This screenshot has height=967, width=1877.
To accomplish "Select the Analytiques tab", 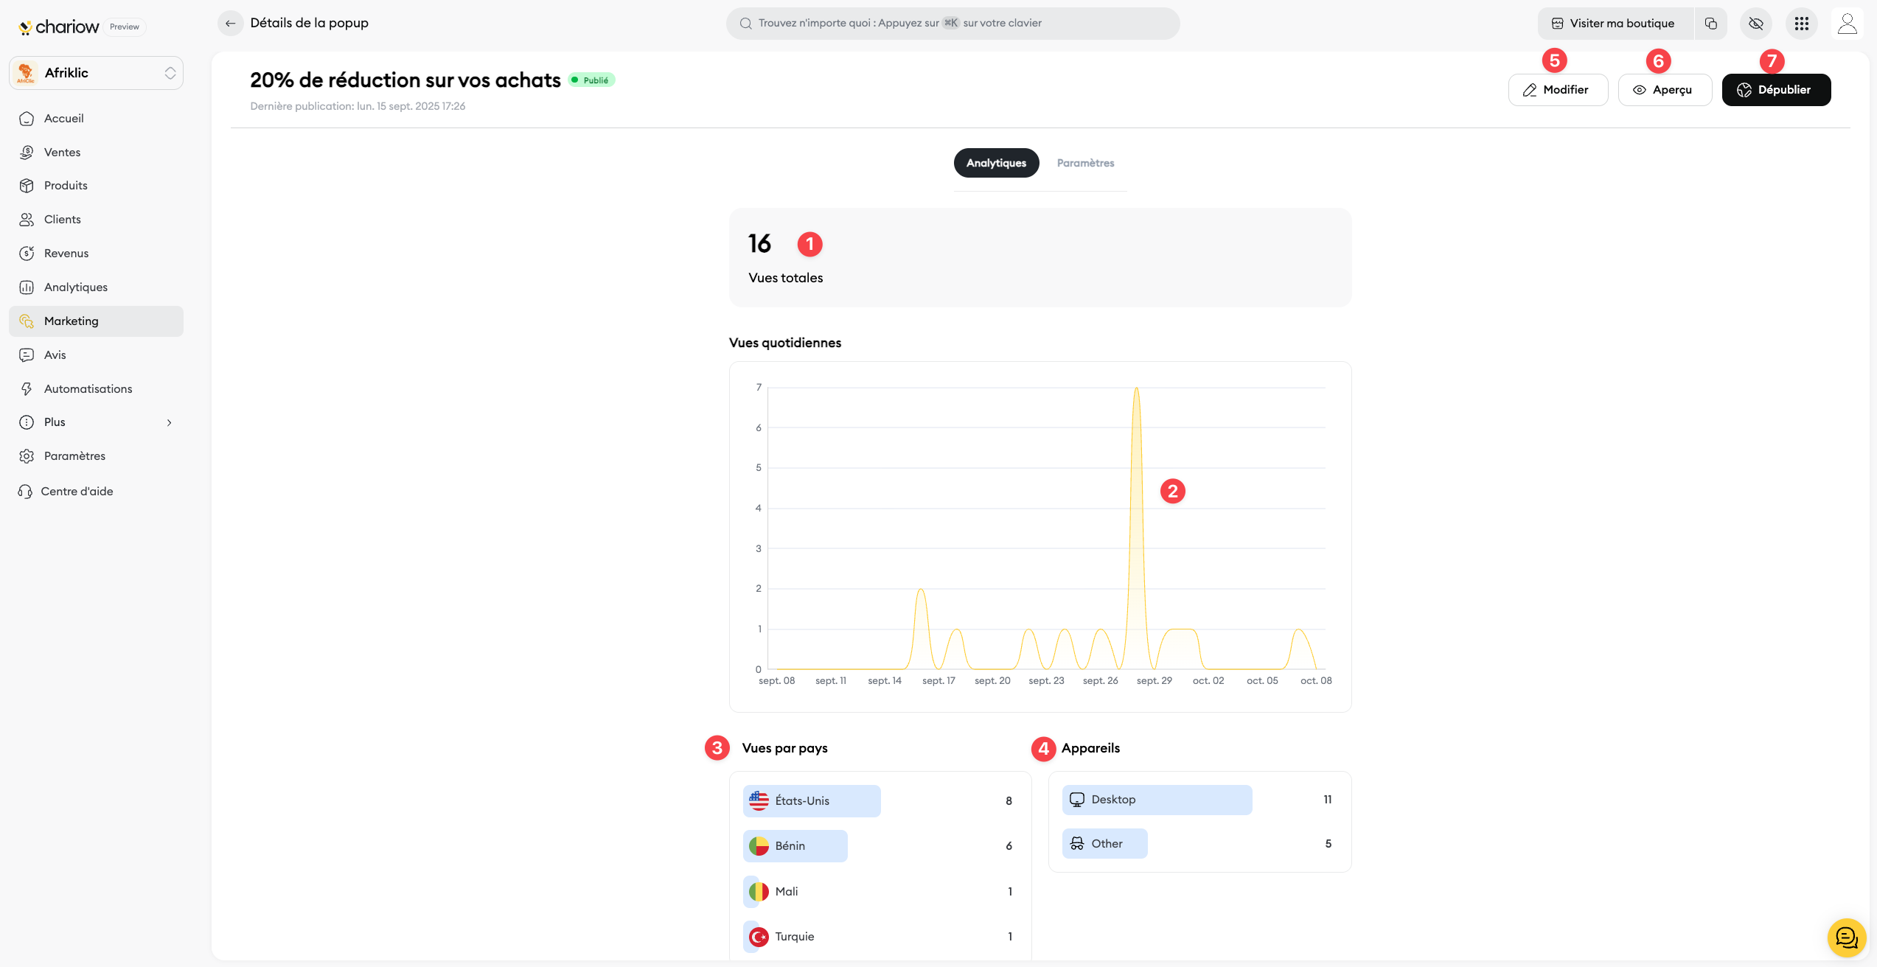I will click(x=996, y=163).
